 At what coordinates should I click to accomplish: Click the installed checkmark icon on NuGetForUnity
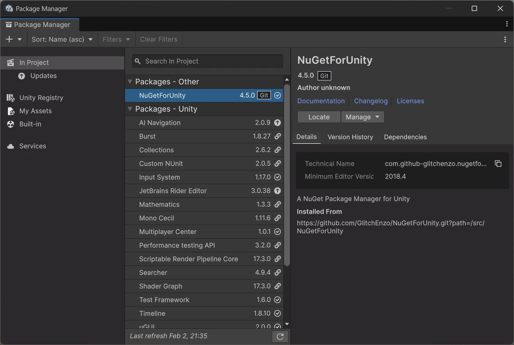[277, 95]
